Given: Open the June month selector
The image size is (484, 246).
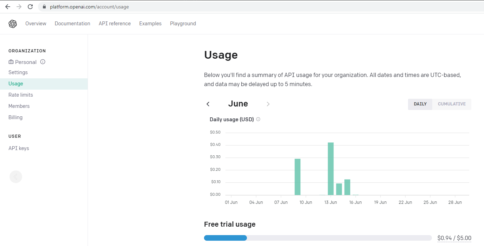Looking at the screenshot, I should pyautogui.click(x=238, y=103).
